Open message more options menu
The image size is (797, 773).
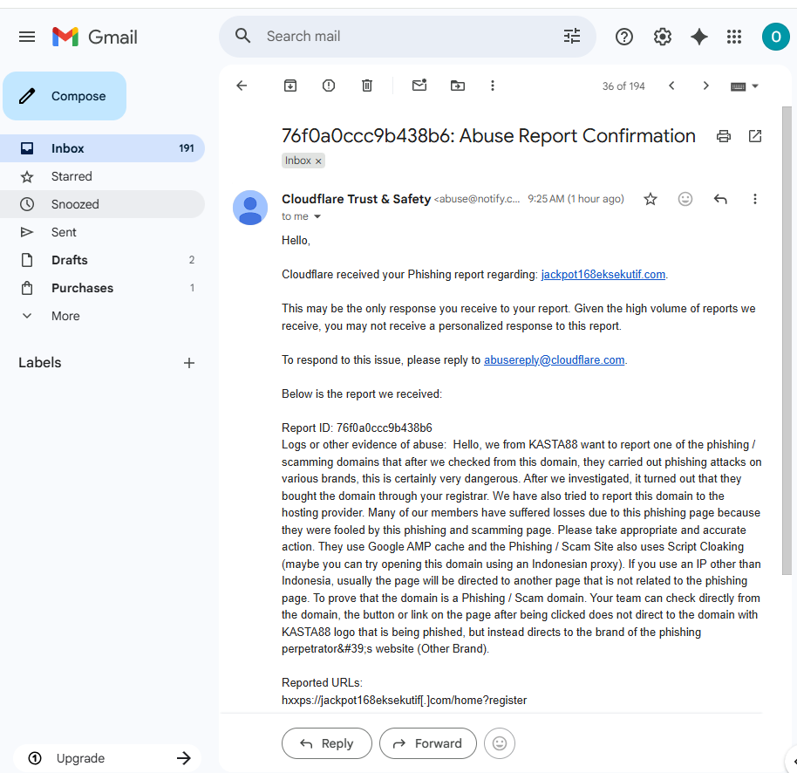(755, 199)
